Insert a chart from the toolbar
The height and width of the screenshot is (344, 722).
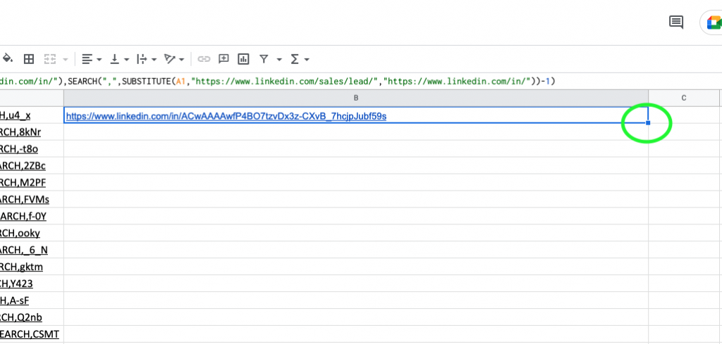pos(243,59)
